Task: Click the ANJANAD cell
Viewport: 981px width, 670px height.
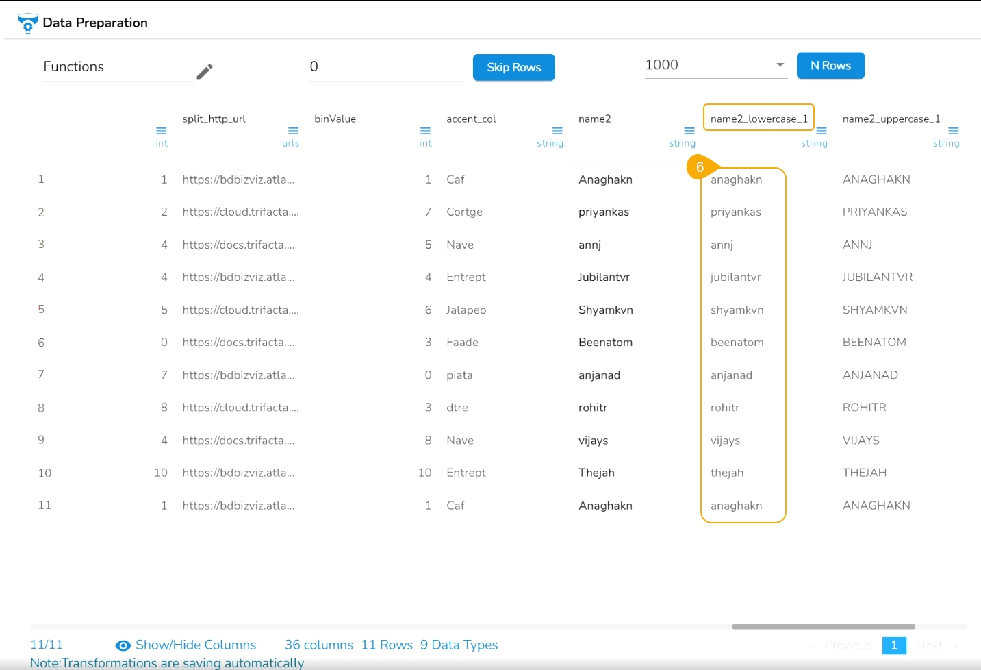Action: point(870,375)
